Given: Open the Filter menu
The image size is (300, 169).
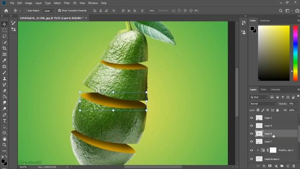Looking at the screenshot, I should (67, 3).
